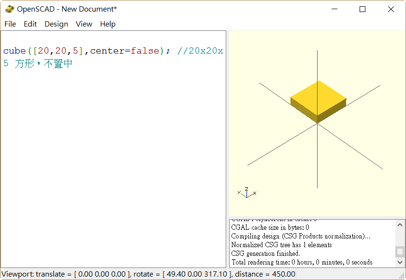Click the OpenSCAD app icon in title bar
406x280 pixels.
pos(9,9)
